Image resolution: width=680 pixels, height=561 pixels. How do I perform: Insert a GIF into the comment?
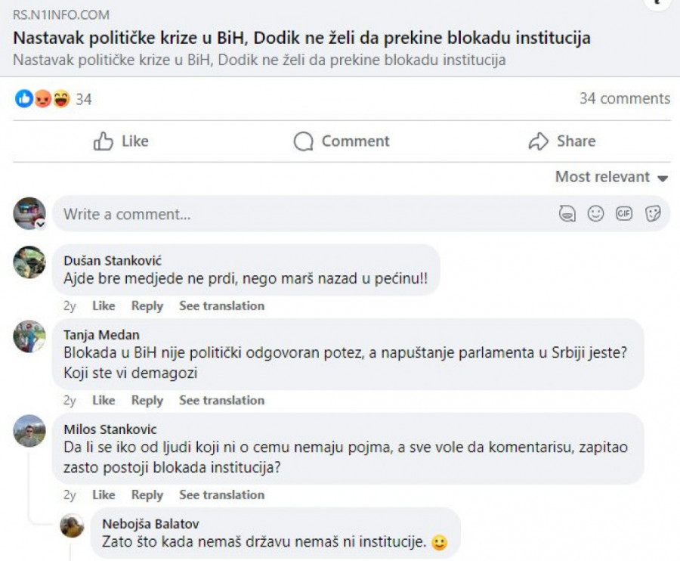pos(624,214)
